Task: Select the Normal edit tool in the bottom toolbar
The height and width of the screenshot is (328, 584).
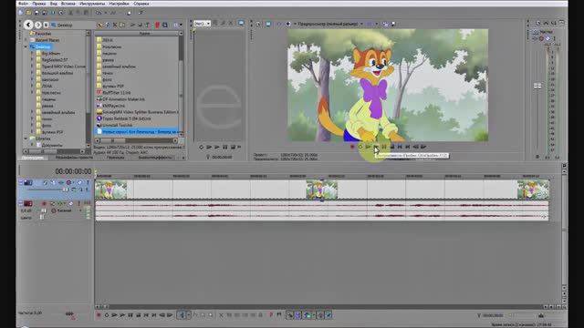Action: pyautogui.click(x=182, y=315)
